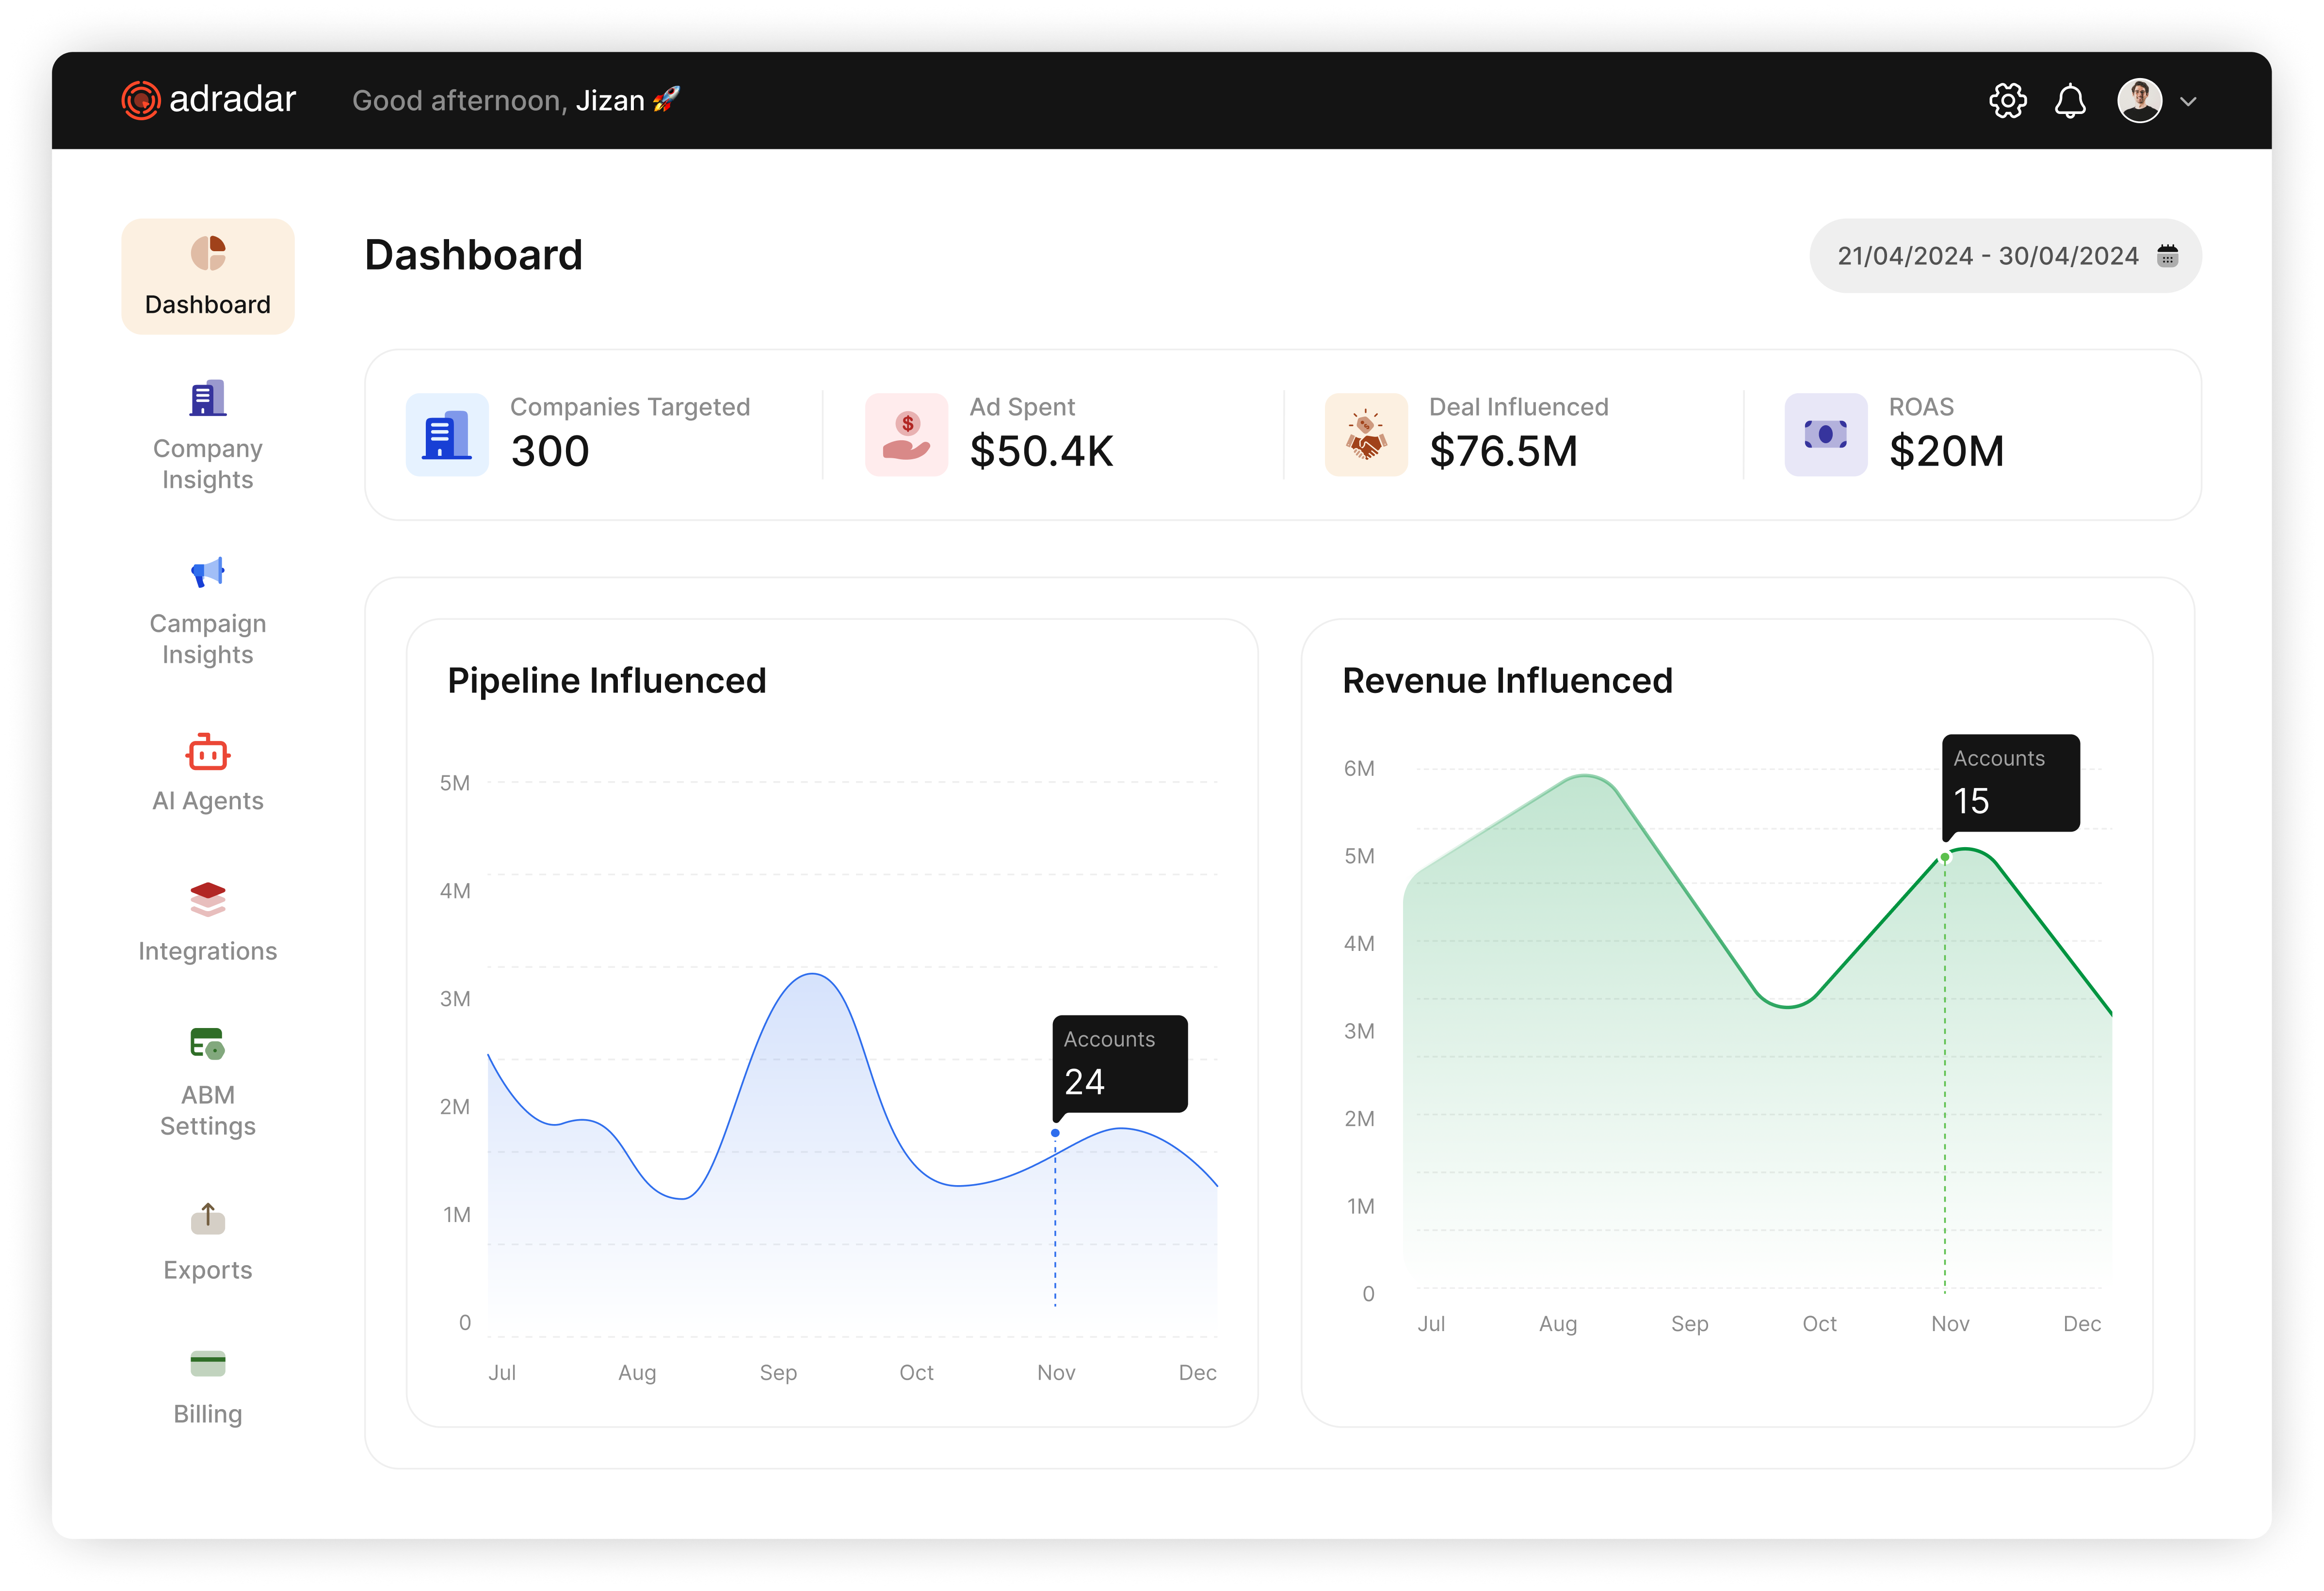Open the Company Insights section
The image size is (2324, 1591).
207,437
